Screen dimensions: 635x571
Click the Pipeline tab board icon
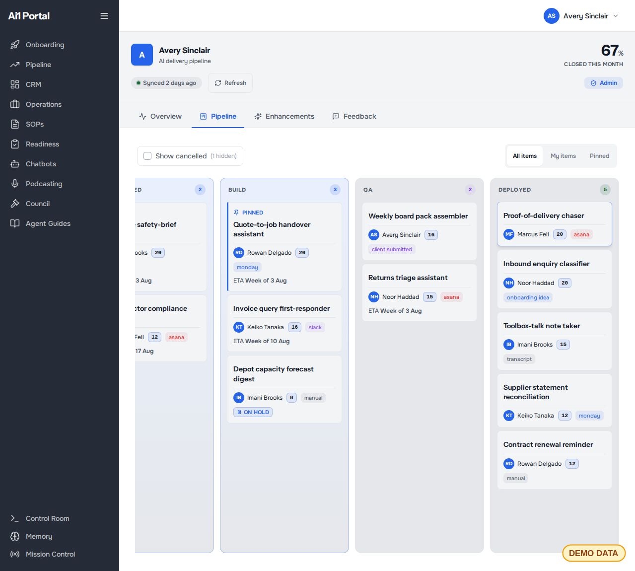point(203,116)
